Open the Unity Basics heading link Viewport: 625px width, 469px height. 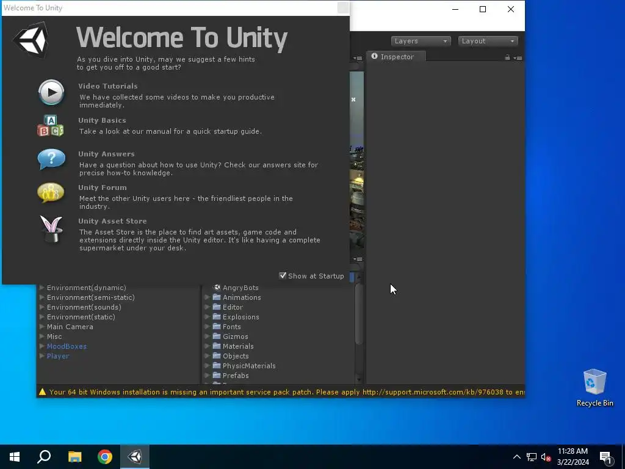(102, 120)
